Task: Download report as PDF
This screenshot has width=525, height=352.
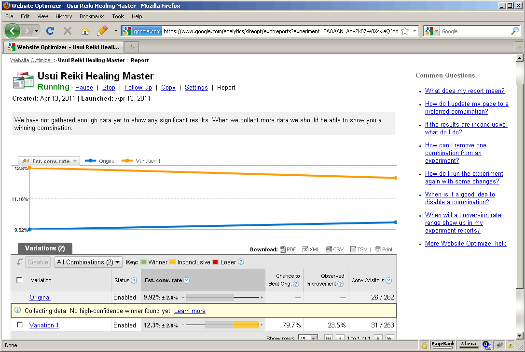Action: click(288, 249)
